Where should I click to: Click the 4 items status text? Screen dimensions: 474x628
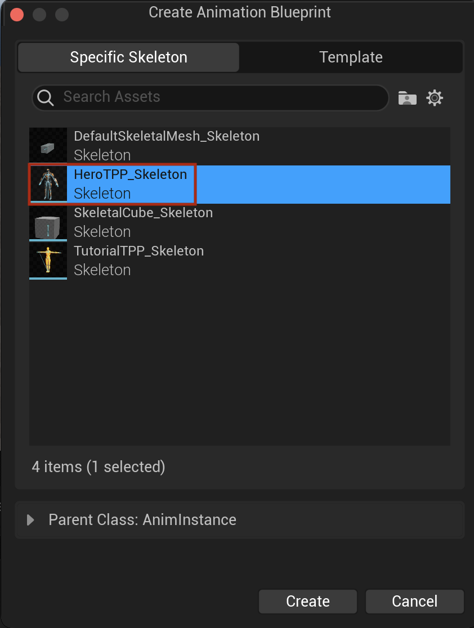99,467
